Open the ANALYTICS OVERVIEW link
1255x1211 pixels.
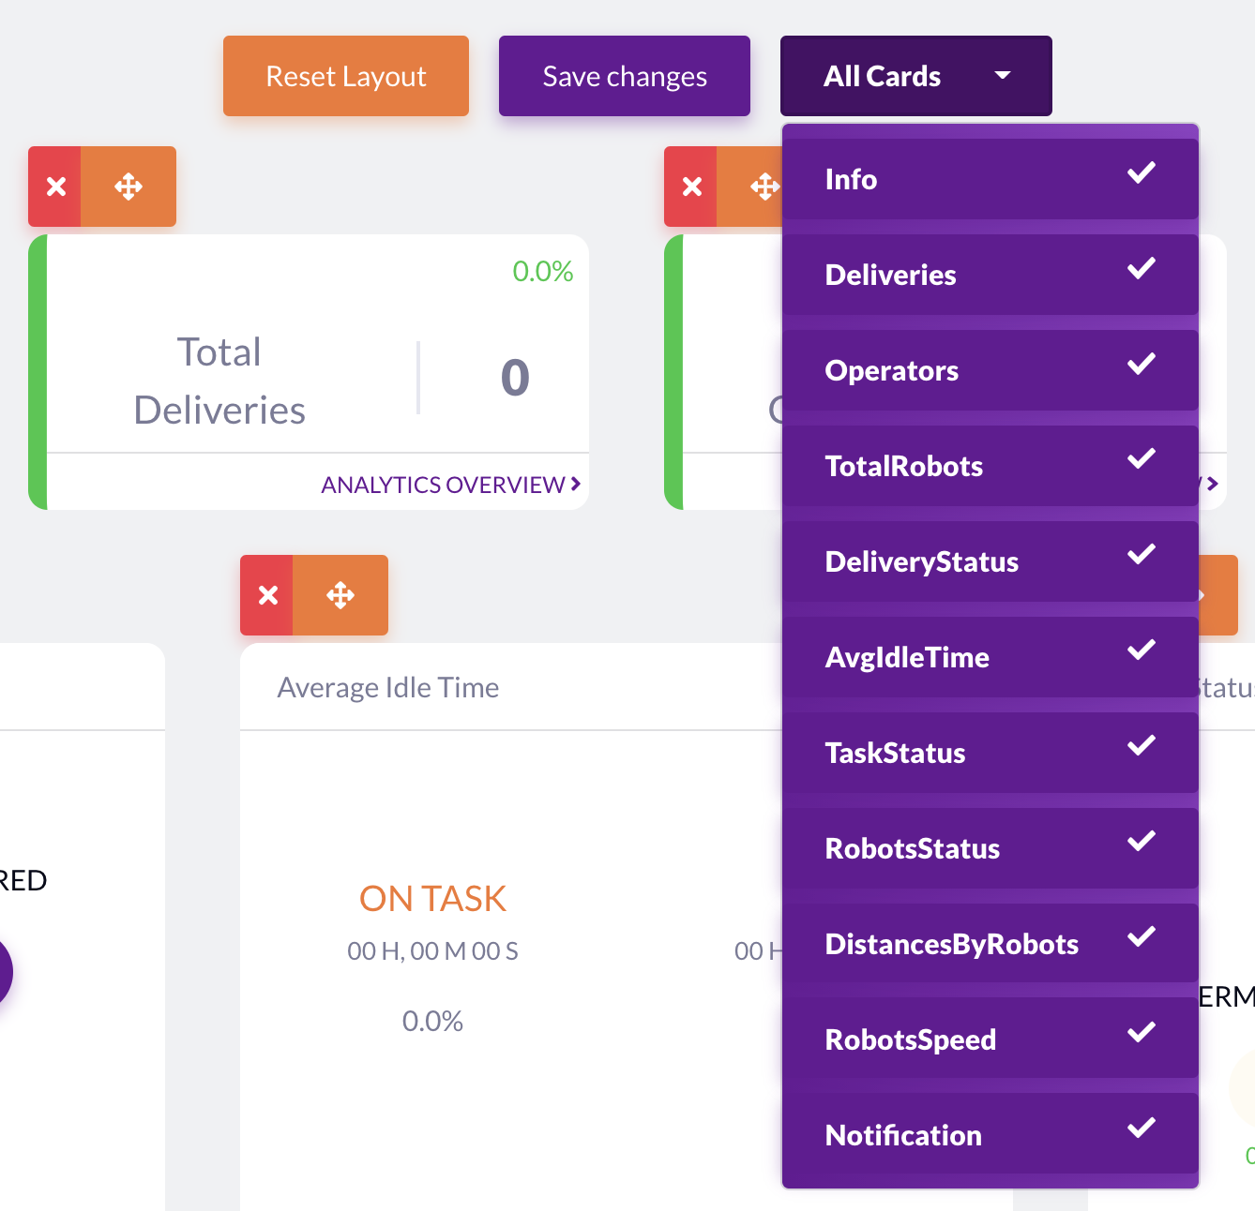click(x=441, y=484)
